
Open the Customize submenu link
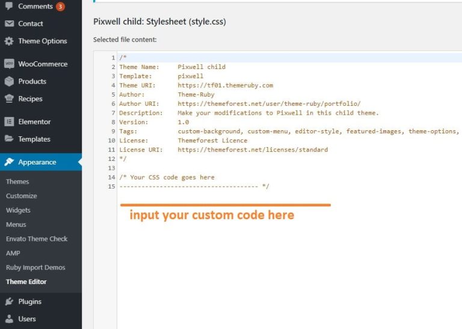(22, 196)
